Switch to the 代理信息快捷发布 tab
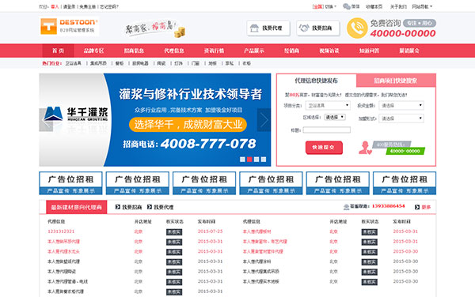 (316, 81)
